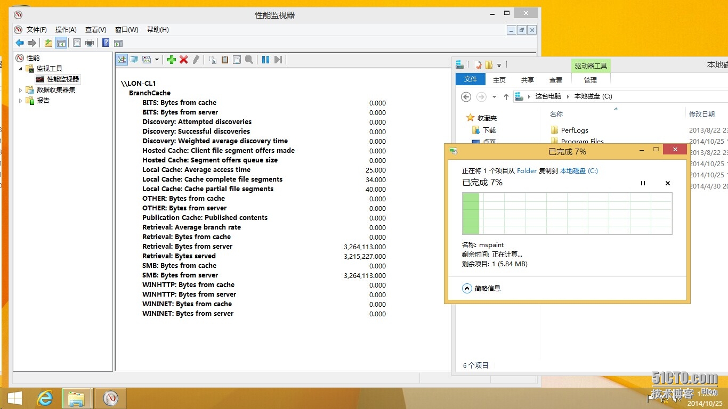Delete selected counter with the red X icon
Viewport: 728px width, 409px height.
tap(184, 60)
